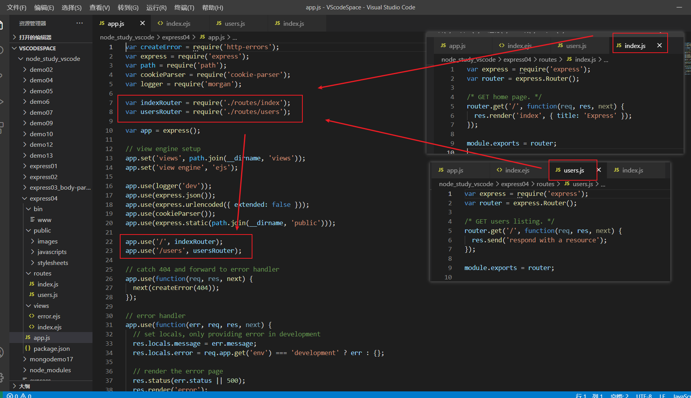Collapse the VSCODESPACE section

(51, 48)
